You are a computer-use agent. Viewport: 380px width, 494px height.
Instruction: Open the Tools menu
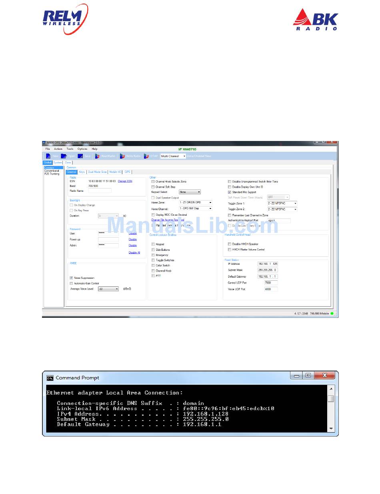click(70, 149)
